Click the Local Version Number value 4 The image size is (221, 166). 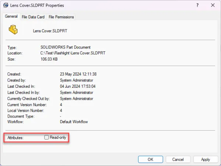[x=61, y=111]
